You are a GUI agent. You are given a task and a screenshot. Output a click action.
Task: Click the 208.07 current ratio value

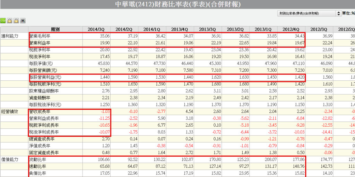point(270,160)
